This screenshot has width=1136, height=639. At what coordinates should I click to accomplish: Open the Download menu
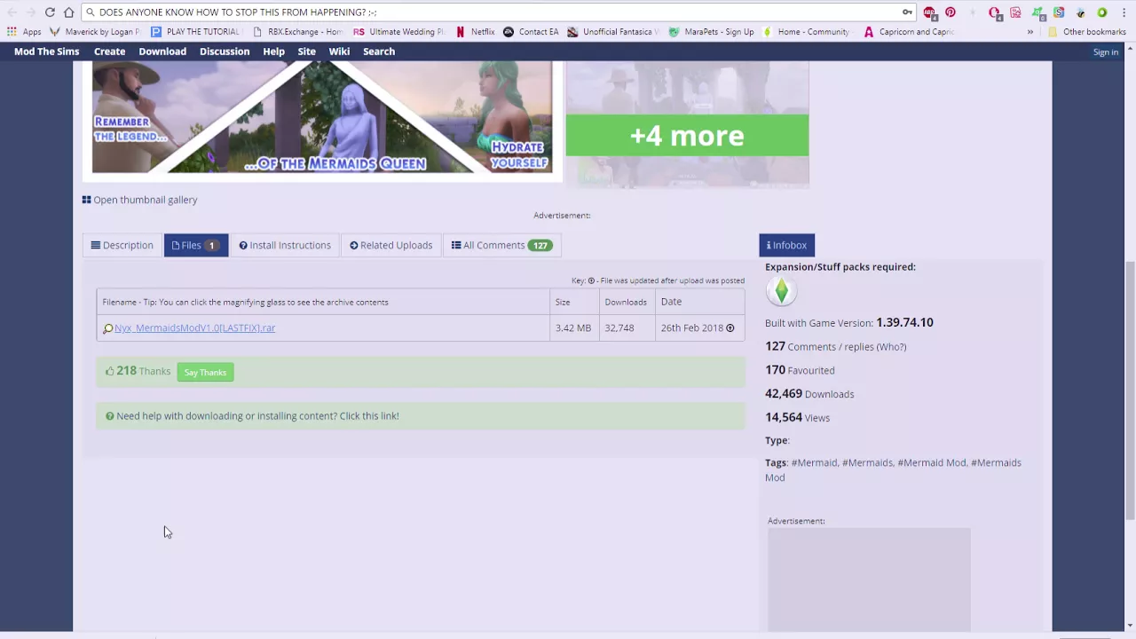162,51
